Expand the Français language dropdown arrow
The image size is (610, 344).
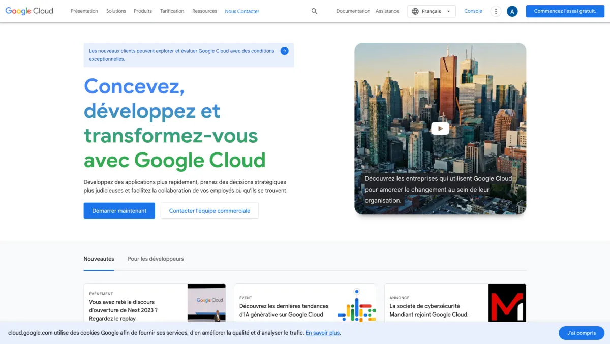coord(448,11)
